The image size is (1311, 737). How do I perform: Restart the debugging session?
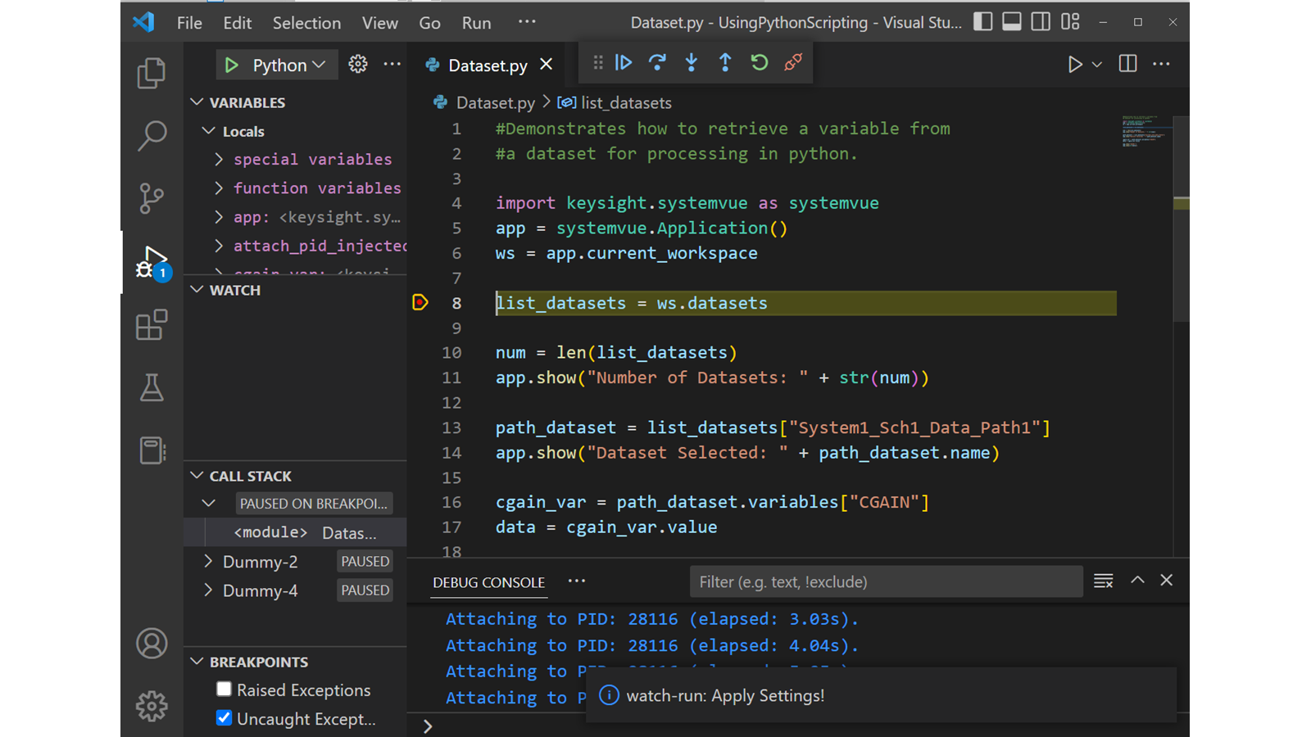click(760, 63)
